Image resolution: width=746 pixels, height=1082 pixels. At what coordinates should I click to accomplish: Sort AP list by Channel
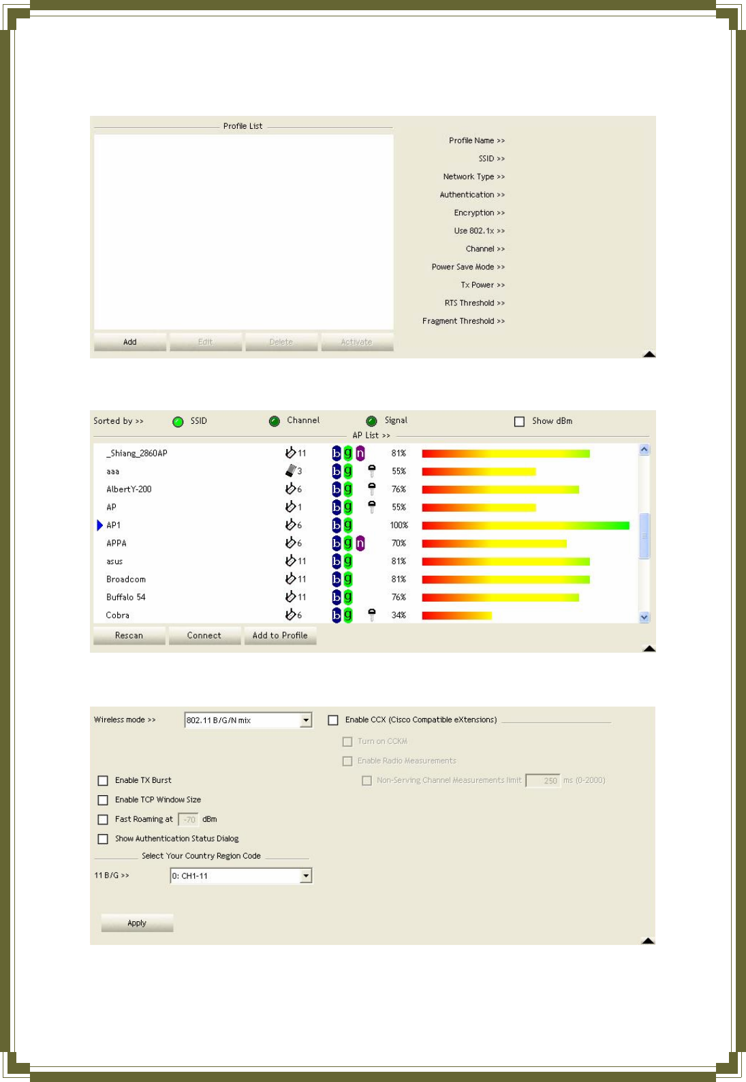click(275, 421)
